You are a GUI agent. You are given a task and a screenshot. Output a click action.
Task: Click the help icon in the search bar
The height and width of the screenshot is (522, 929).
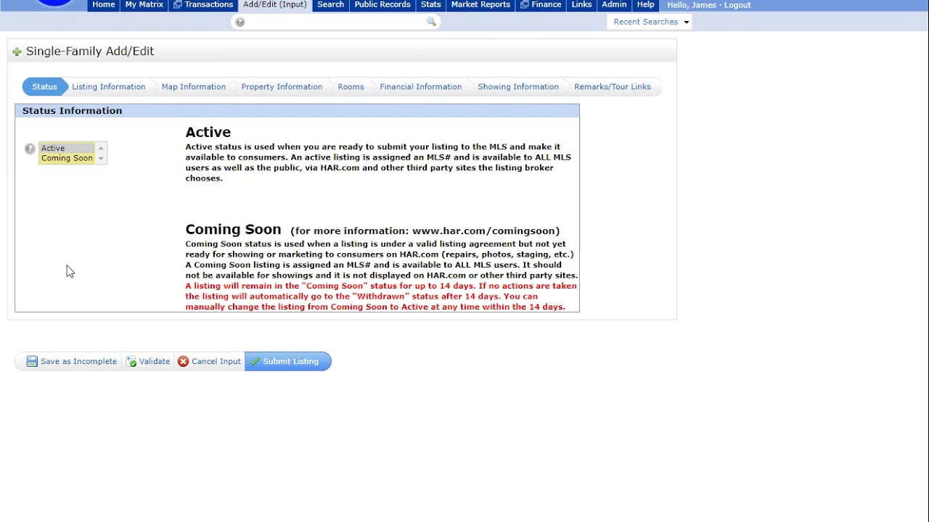240,22
